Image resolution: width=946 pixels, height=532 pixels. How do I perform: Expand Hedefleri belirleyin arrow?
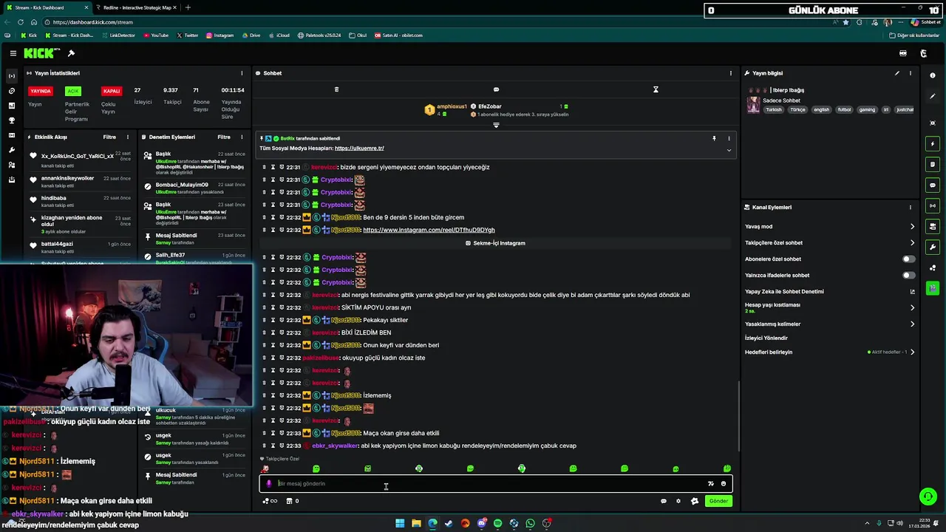pyautogui.click(x=912, y=352)
